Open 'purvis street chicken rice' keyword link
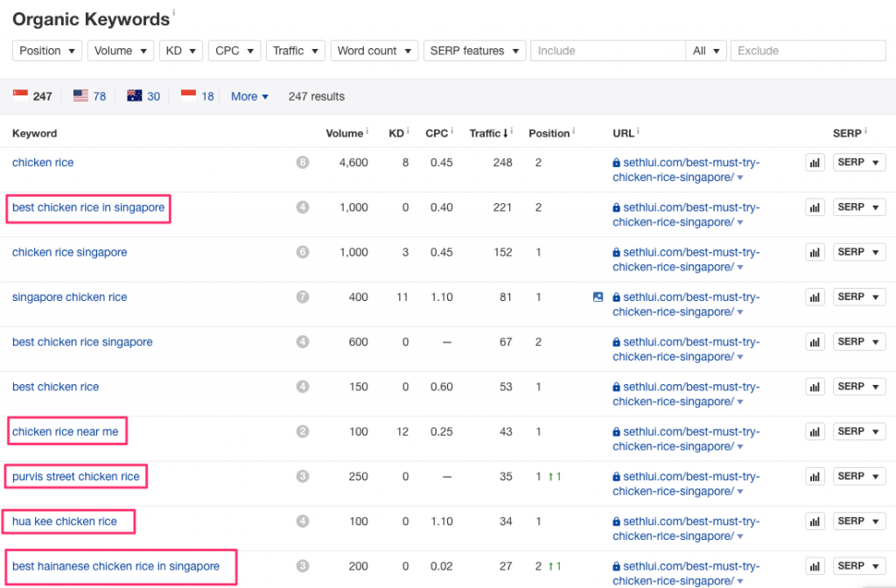 point(75,477)
